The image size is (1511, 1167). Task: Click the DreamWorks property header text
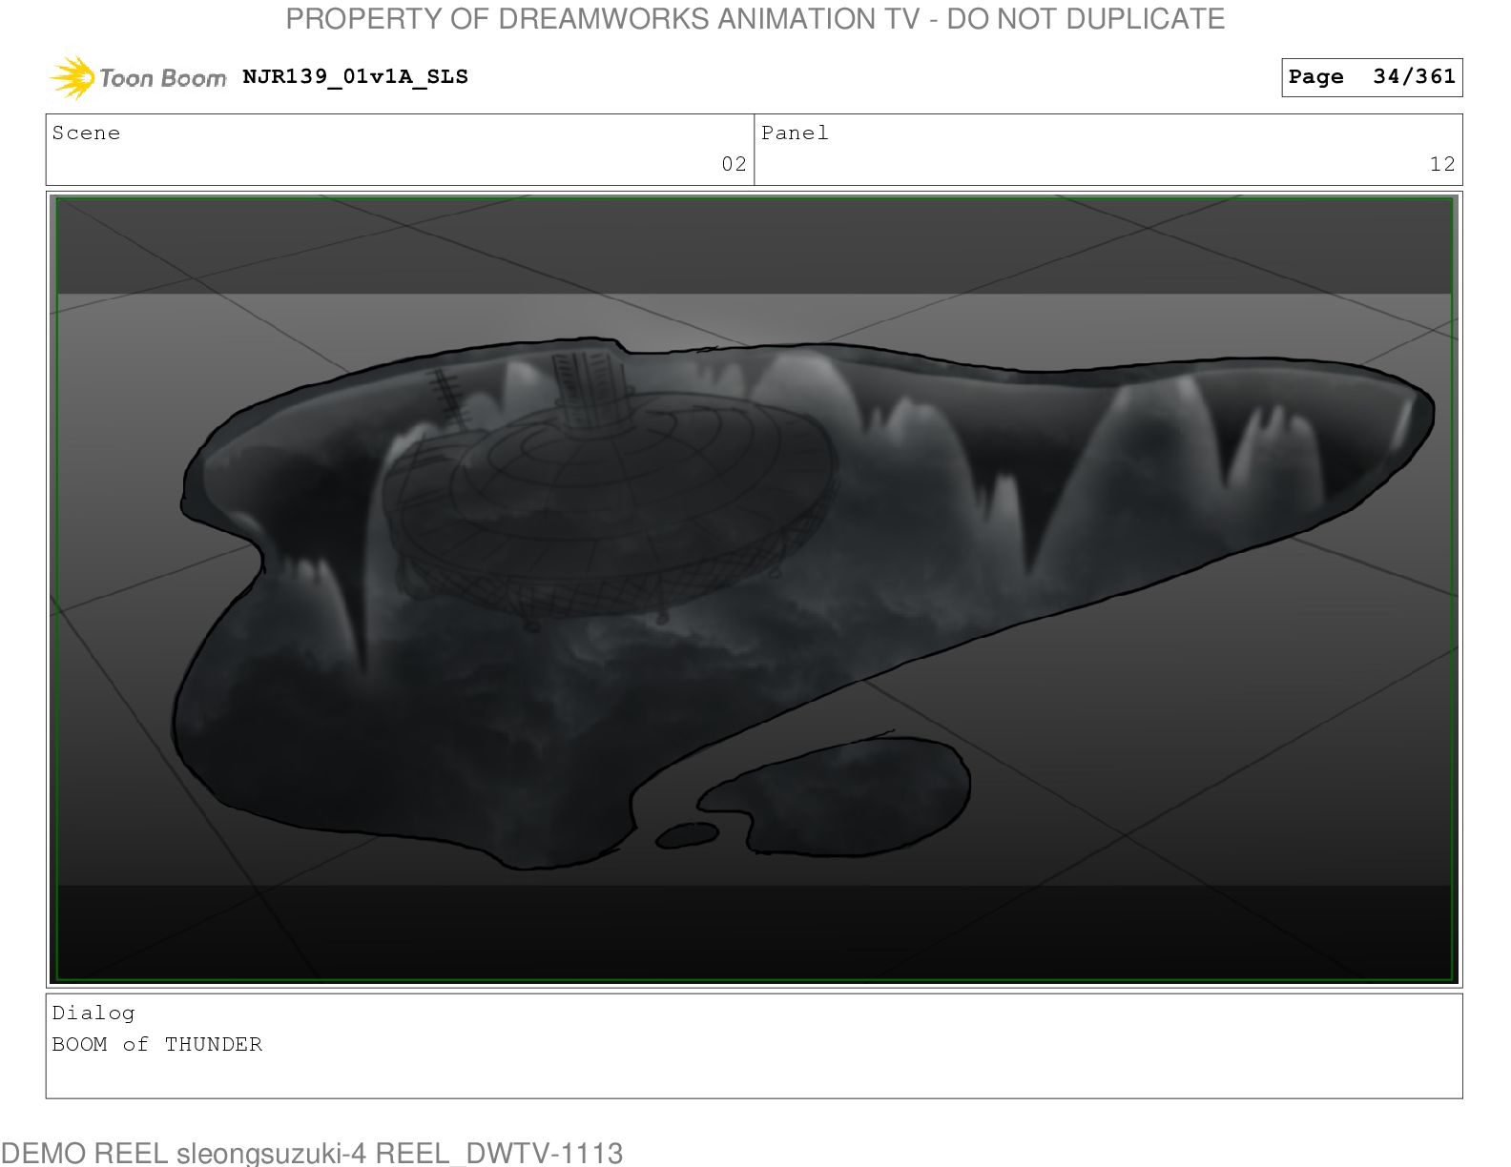(755, 19)
